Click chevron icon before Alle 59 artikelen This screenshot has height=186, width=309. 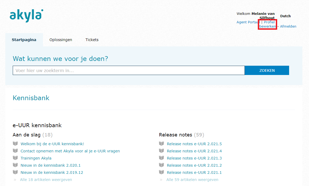tap(161, 180)
